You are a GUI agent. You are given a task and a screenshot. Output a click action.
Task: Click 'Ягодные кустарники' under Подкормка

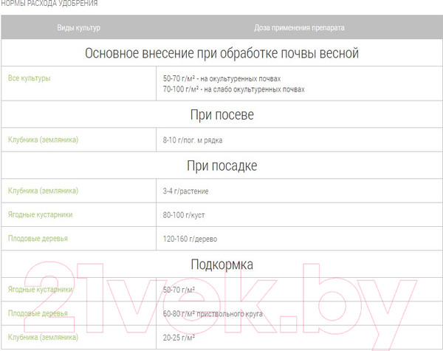[40, 290]
